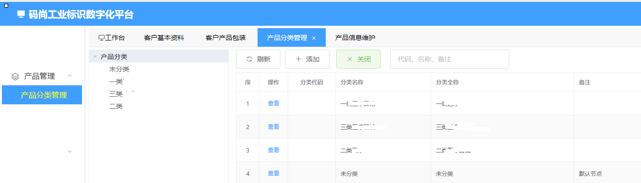Expand the collapsed sidebar group via the orange down chevron
Viewport: 641px width, 183px height.
(70, 152)
